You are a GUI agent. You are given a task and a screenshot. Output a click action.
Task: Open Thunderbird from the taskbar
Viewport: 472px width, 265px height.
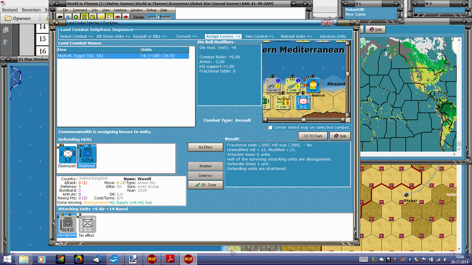click(97, 259)
